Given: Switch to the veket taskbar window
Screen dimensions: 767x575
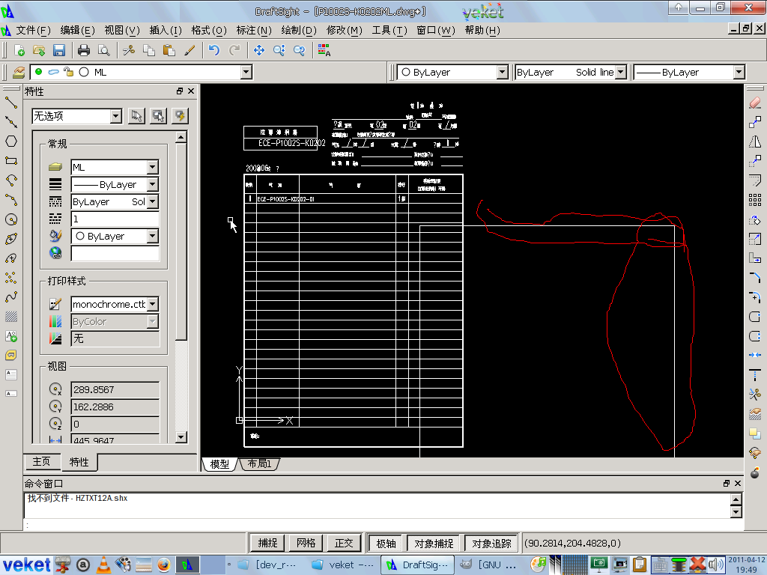Looking at the screenshot, I should pos(342,565).
